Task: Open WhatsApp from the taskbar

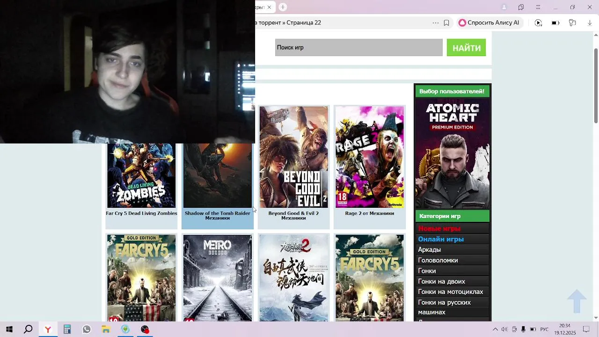Action: (87, 330)
